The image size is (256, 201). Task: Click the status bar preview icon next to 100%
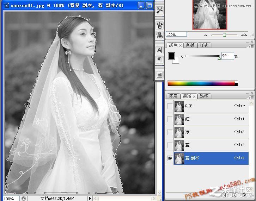coord(24,199)
